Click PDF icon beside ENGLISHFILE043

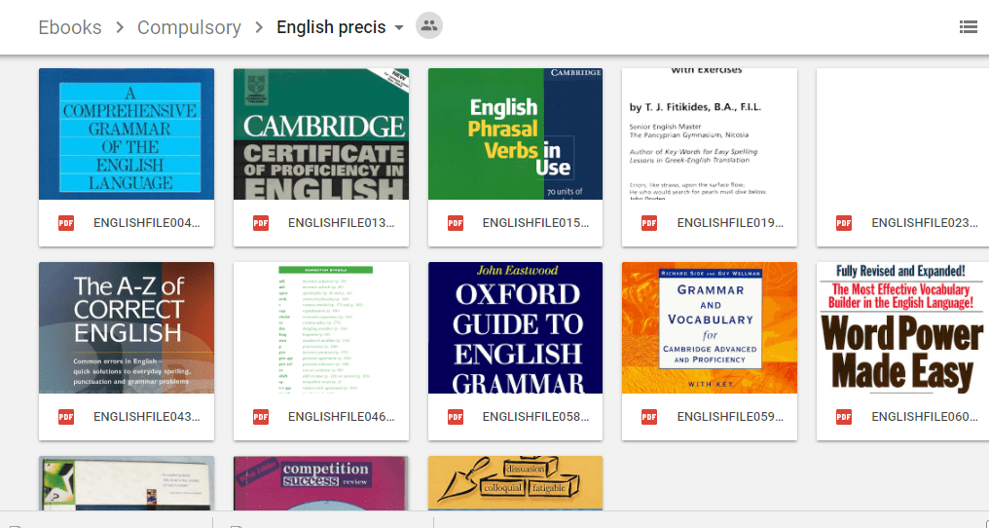pyautogui.click(x=66, y=417)
